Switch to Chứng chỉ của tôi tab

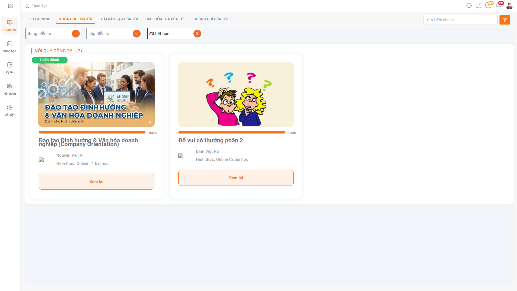pyautogui.click(x=210, y=19)
